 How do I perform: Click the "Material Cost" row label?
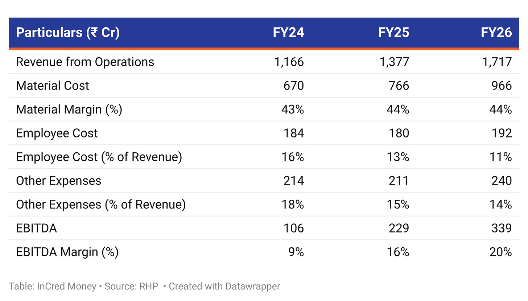tap(53, 86)
